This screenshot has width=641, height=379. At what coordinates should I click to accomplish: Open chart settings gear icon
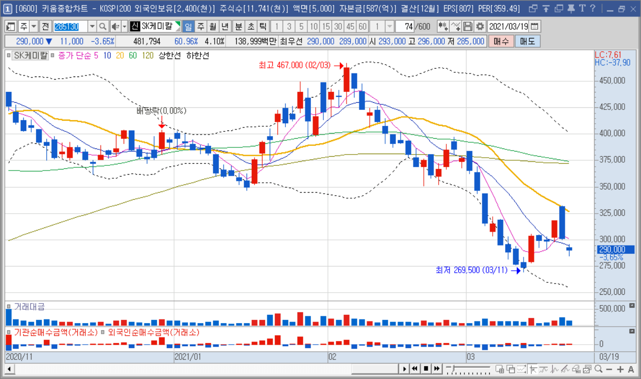[x=480, y=27]
